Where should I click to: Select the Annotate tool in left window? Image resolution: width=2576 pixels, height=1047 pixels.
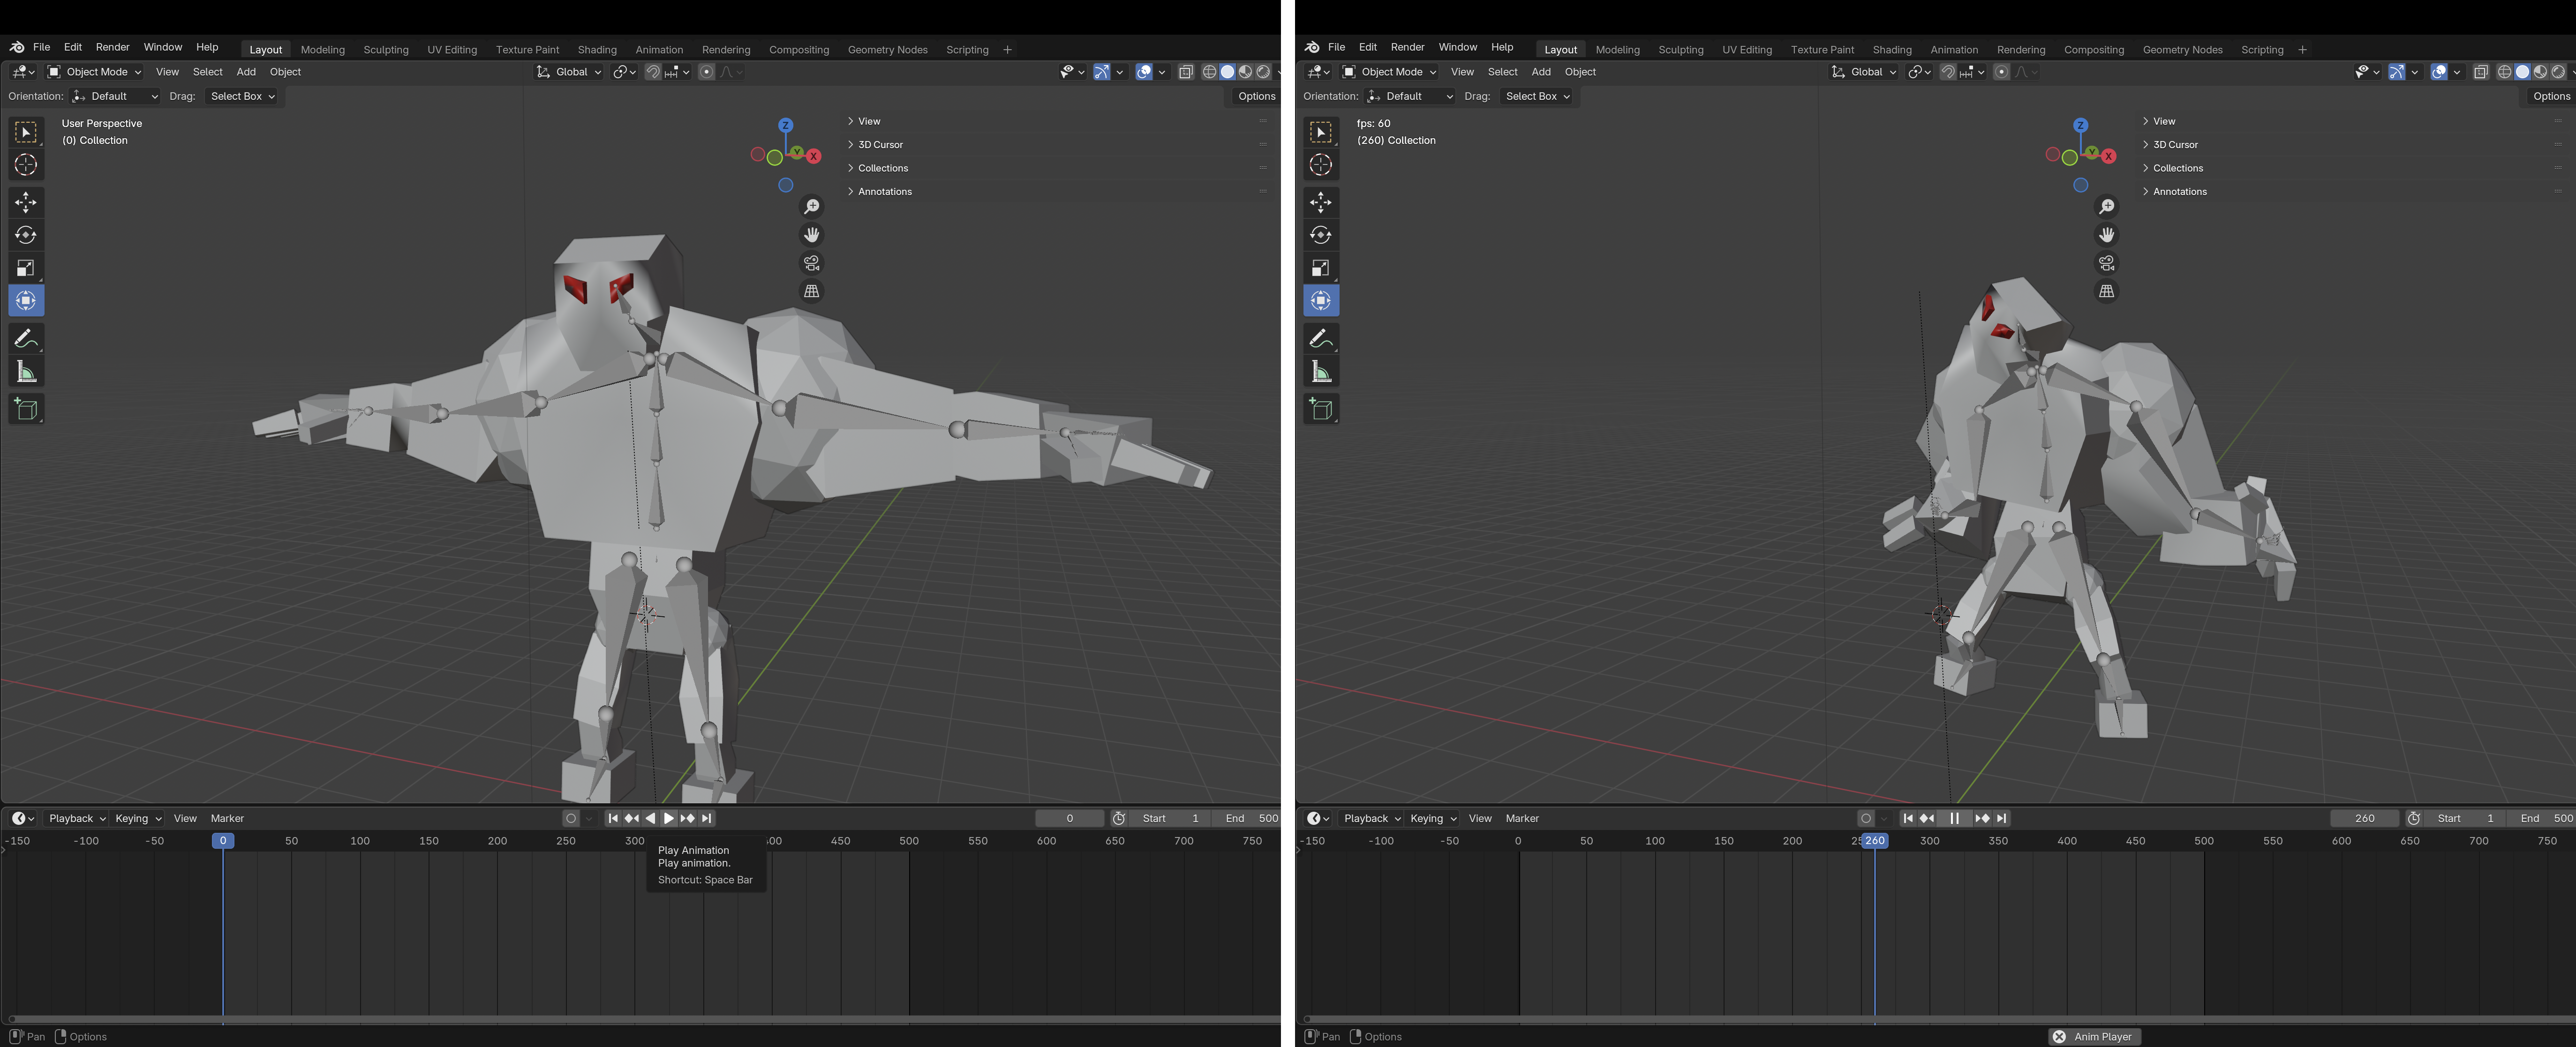point(26,339)
